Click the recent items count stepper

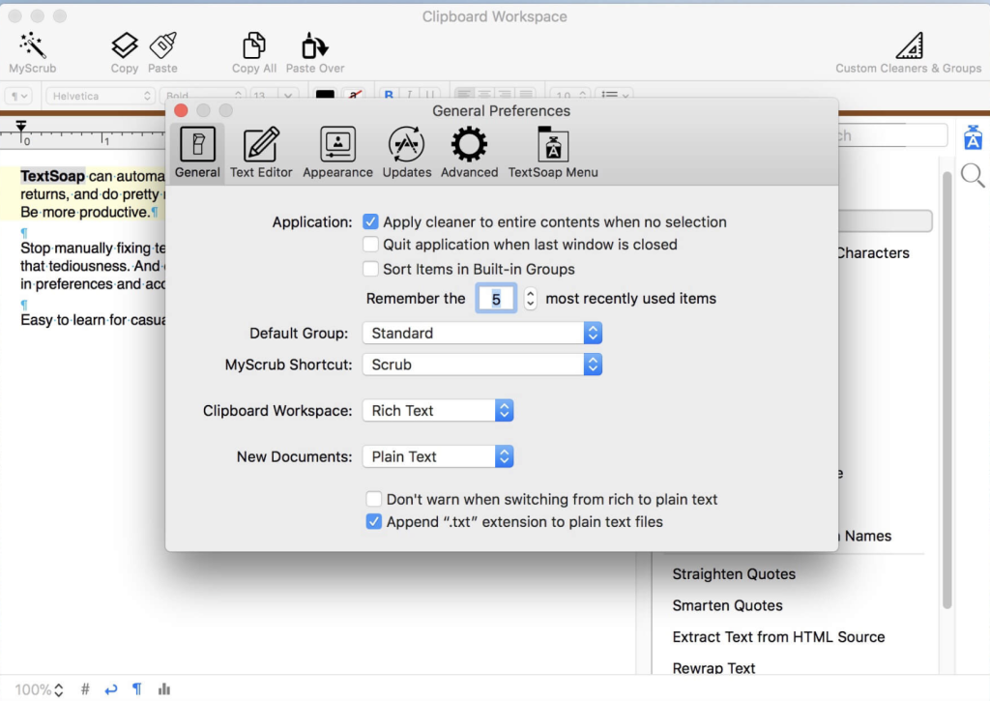pos(531,298)
